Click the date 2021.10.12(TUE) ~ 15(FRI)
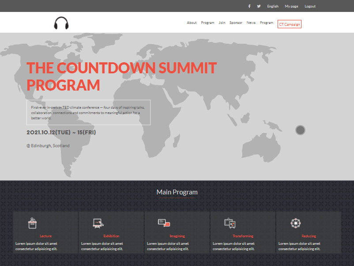Screen dimensions: 354x266 [61, 133]
